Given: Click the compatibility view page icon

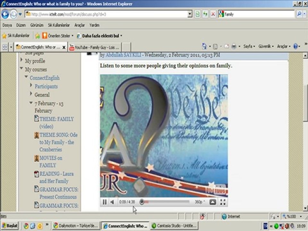Looking at the screenshot, I should [x=197, y=14].
